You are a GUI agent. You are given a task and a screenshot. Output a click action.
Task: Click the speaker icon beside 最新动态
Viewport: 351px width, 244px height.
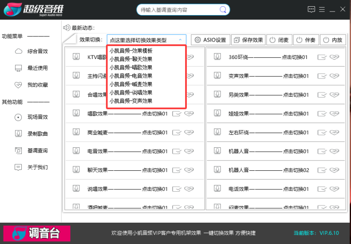coord(67,28)
